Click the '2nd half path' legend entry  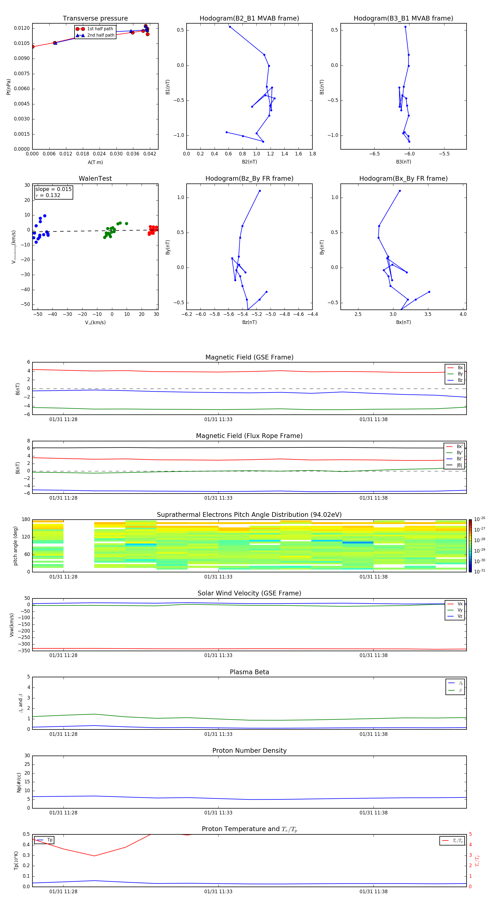coord(95,35)
